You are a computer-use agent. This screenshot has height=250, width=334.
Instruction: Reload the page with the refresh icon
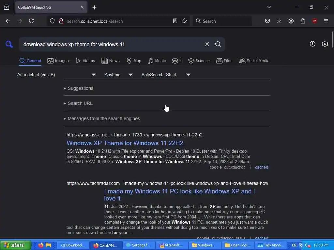tap(31, 21)
